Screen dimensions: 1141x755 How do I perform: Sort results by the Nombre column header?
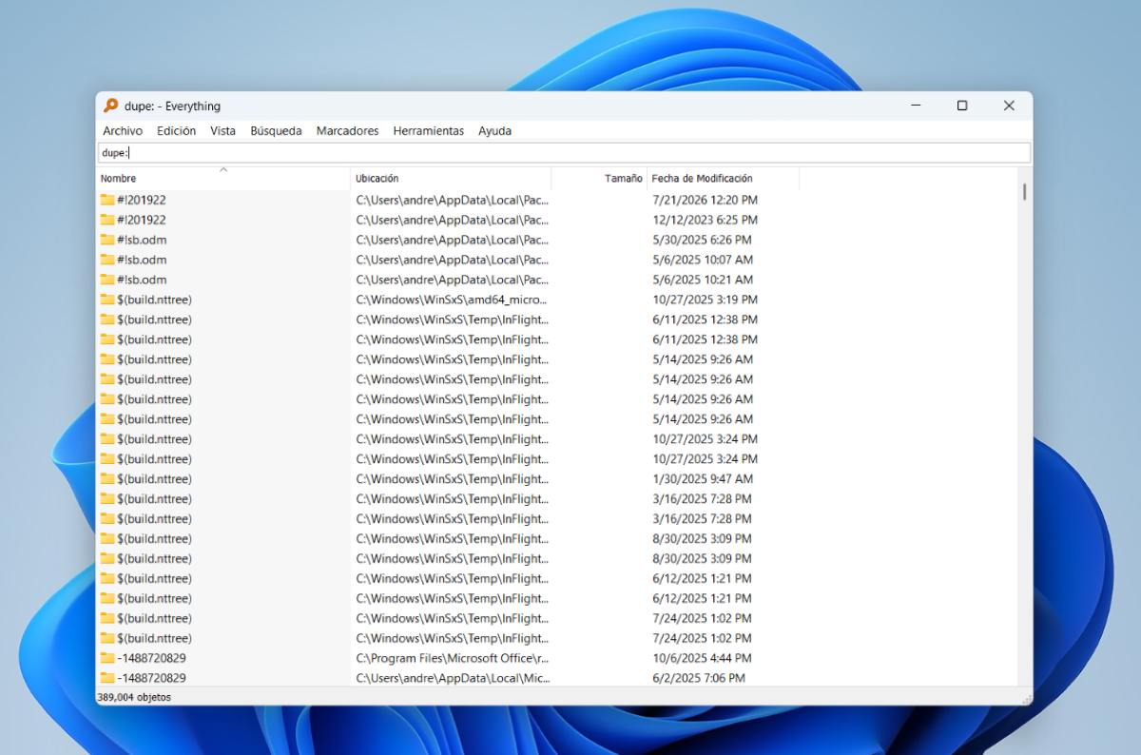223,179
